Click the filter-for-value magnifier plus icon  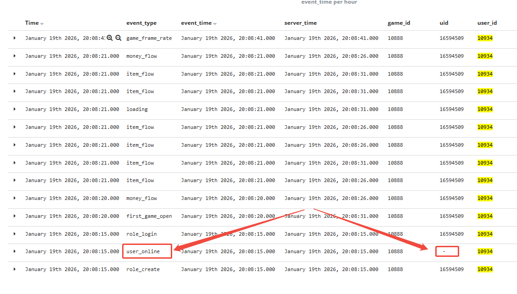(x=110, y=38)
